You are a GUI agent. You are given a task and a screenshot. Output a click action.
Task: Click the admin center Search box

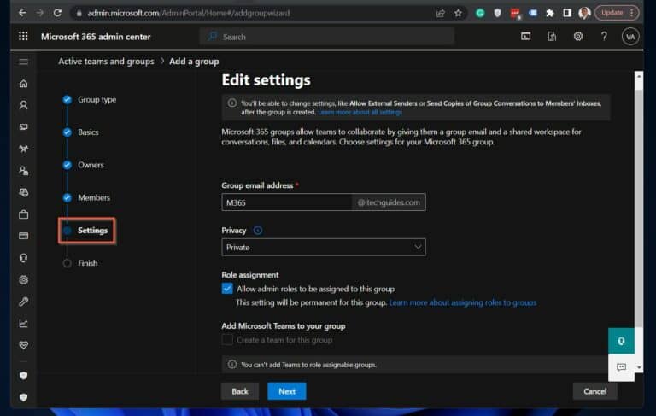(327, 37)
